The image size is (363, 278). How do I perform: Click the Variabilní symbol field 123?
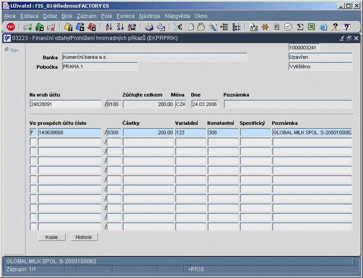point(191,132)
